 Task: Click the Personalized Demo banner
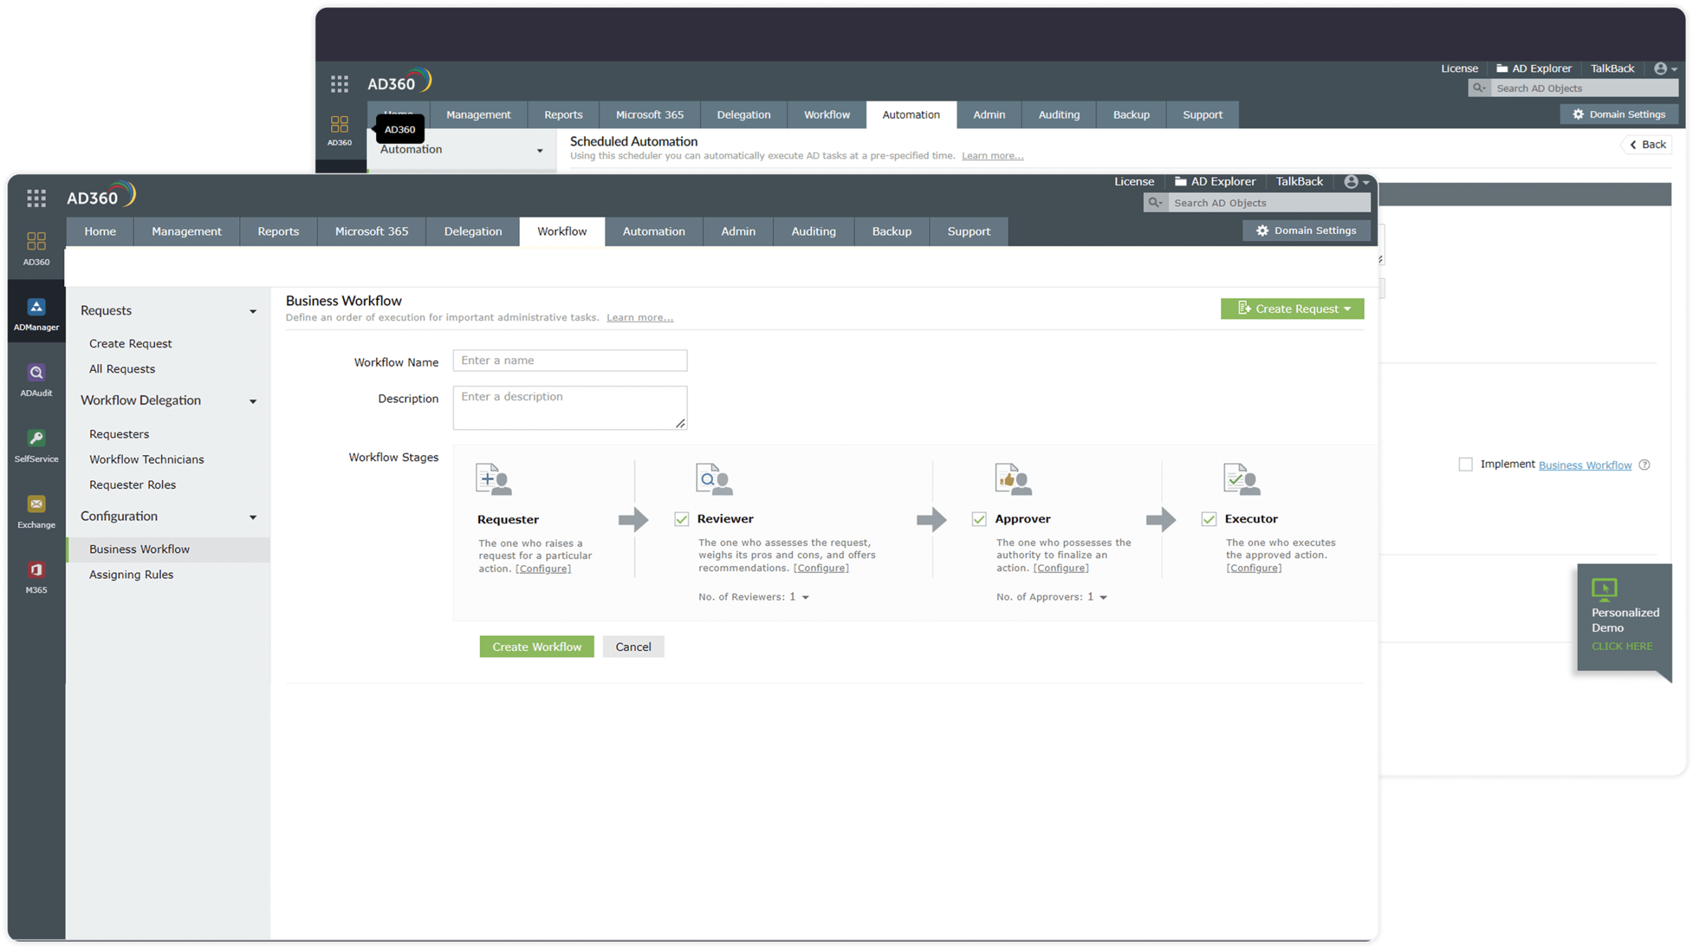point(1624,619)
